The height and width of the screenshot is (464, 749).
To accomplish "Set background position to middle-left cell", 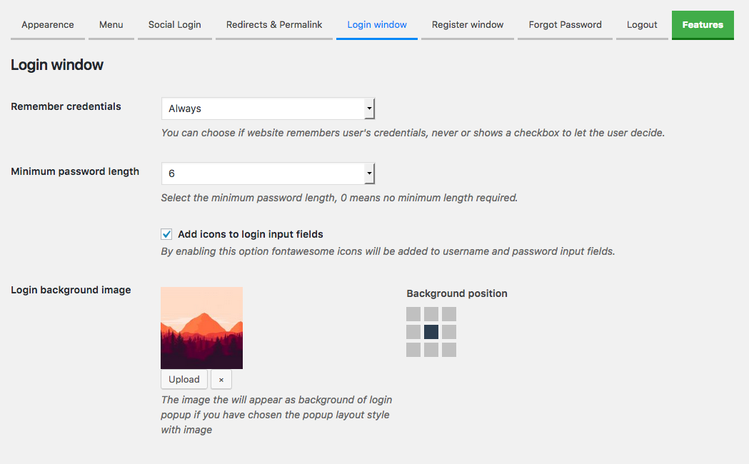I will [413, 332].
